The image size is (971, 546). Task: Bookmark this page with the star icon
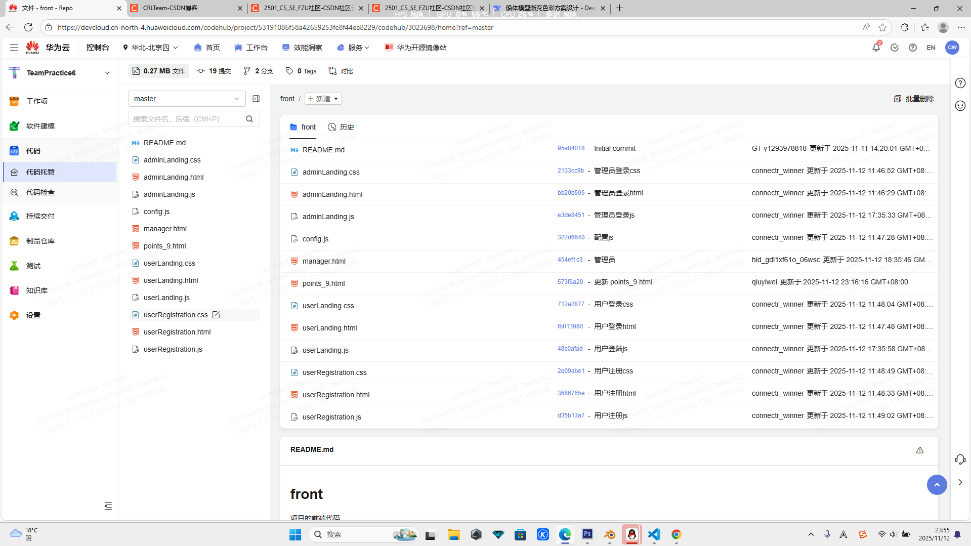[x=882, y=27]
